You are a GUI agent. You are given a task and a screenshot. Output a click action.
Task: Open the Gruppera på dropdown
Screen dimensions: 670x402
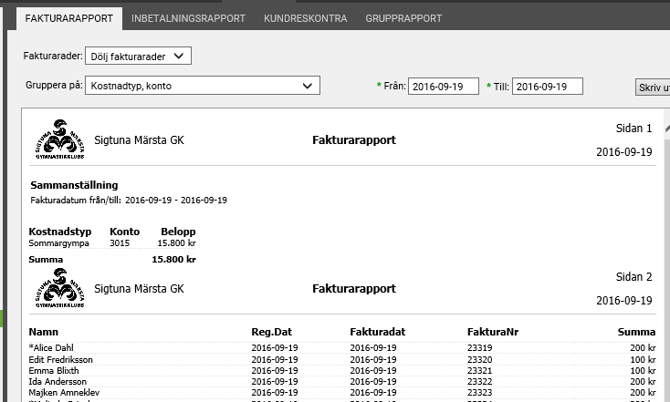coord(202,86)
